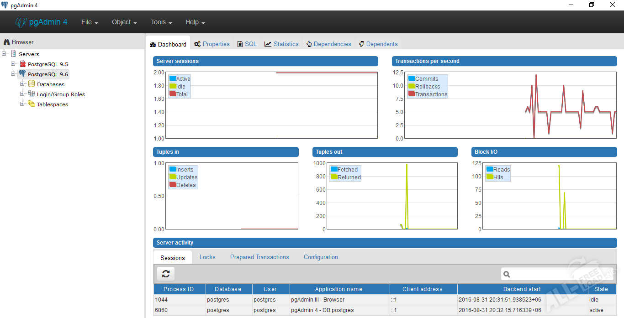Image resolution: width=624 pixels, height=318 pixels.
Task: Click the refresh icon in Server activity
Action: 166,274
